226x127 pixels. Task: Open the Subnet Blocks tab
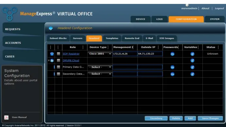coord(58,38)
